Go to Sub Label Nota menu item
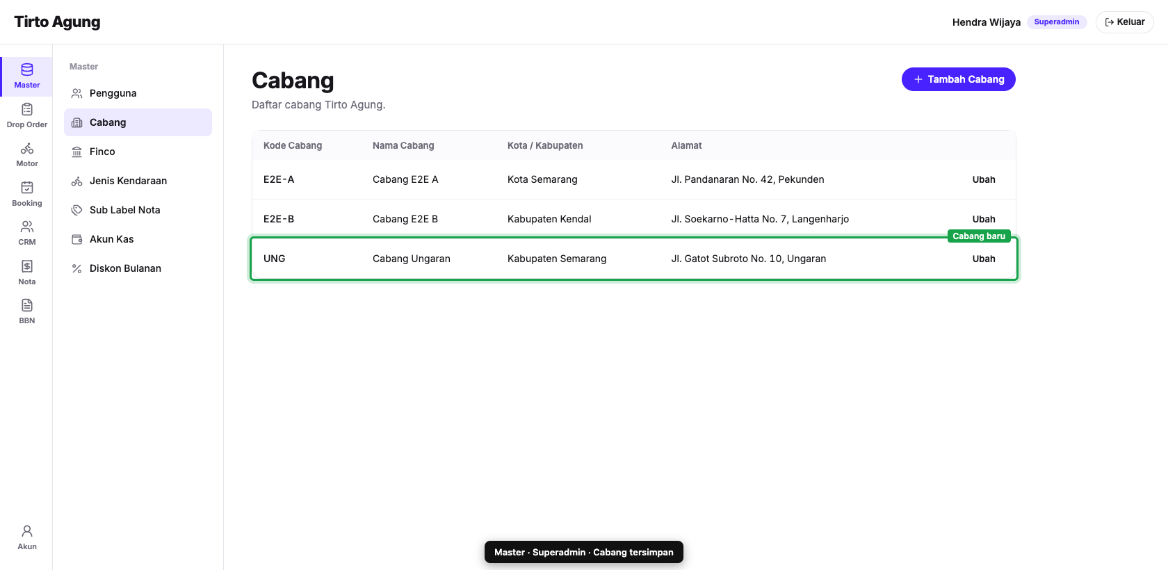 (138, 210)
